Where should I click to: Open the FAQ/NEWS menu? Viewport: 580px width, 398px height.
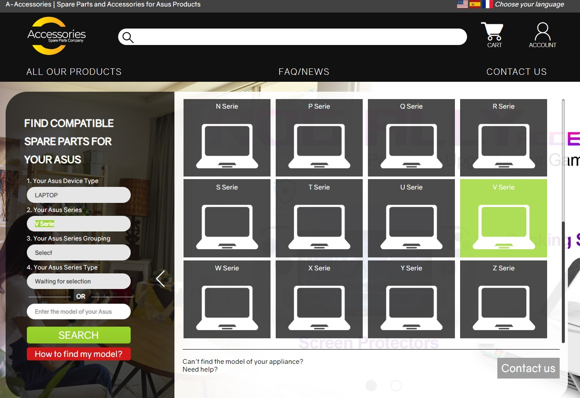coord(304,72)
